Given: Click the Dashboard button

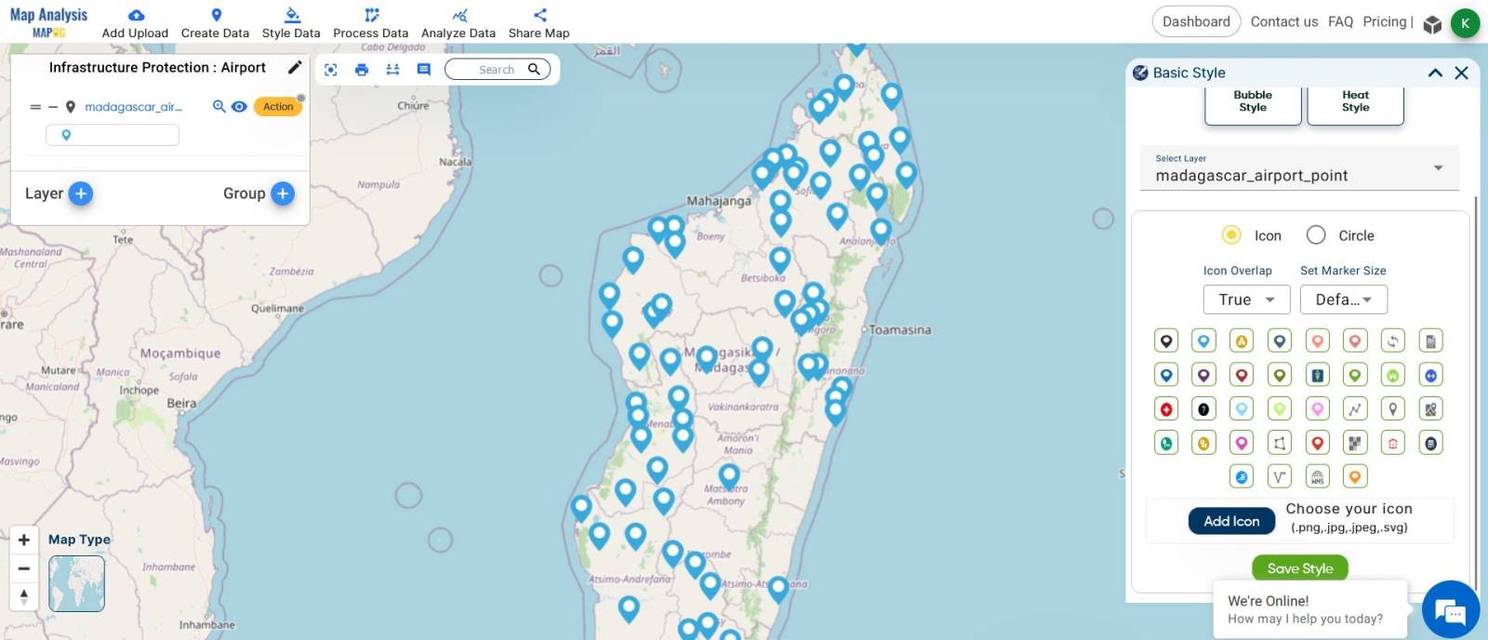Looking at the screenshot, I should (1196, 21).
